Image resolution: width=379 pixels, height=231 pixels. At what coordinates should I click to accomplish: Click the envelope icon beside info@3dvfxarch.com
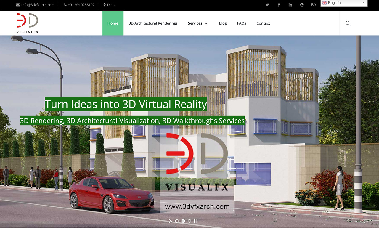18,5
